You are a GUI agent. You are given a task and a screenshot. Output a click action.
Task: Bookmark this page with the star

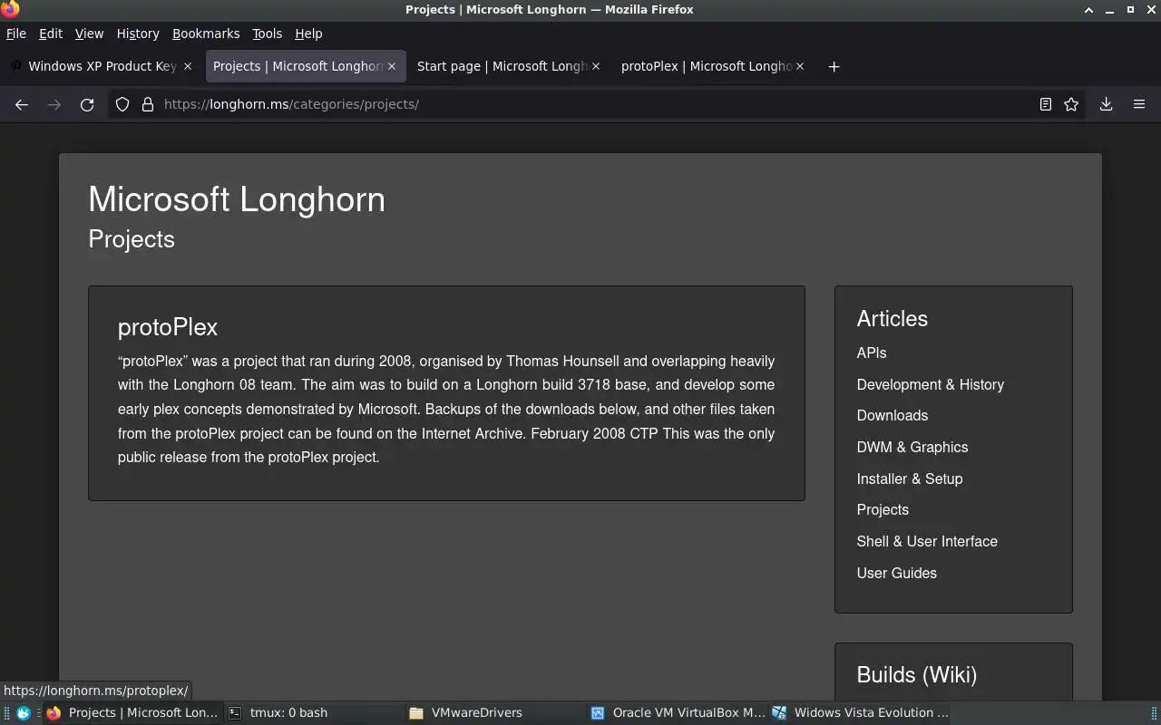coord(1071,104)
